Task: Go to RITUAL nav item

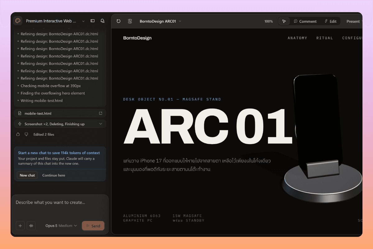Action: tap(325, 38)
